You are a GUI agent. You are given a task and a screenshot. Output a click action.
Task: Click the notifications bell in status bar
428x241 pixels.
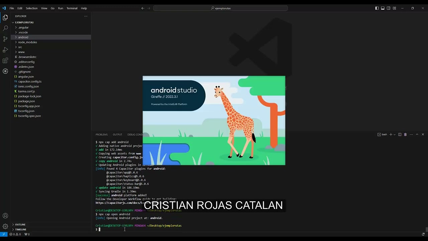(423, 234)
